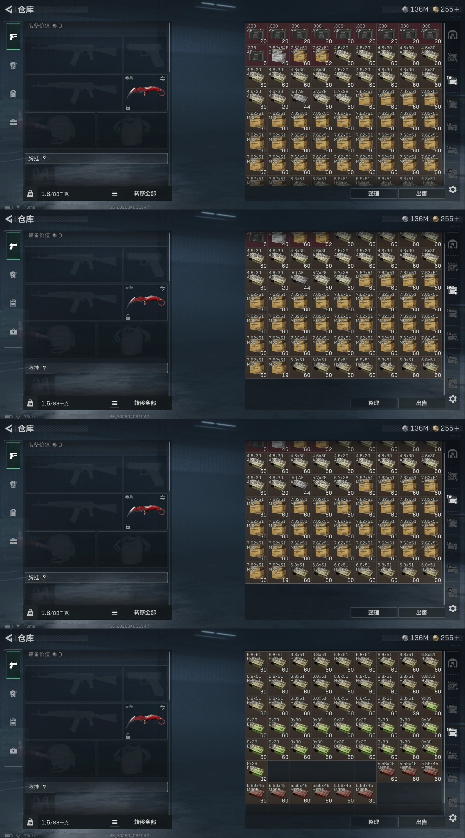The height and width of the screenshot is (838, 465).
Task: Select the 5.56x45 M995 stack of 30
Action: (366, 793)
